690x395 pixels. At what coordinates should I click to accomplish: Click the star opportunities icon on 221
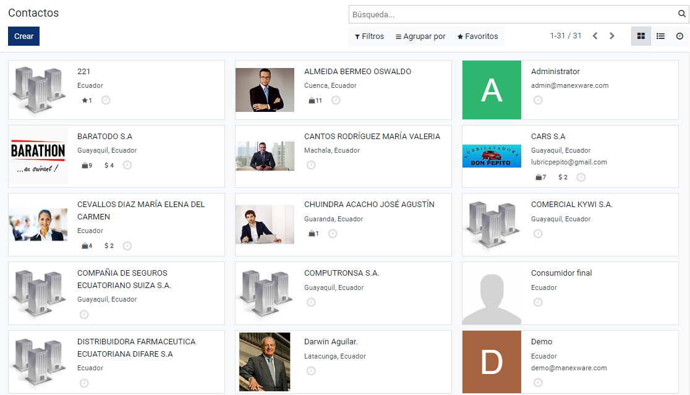click(87, 100)
